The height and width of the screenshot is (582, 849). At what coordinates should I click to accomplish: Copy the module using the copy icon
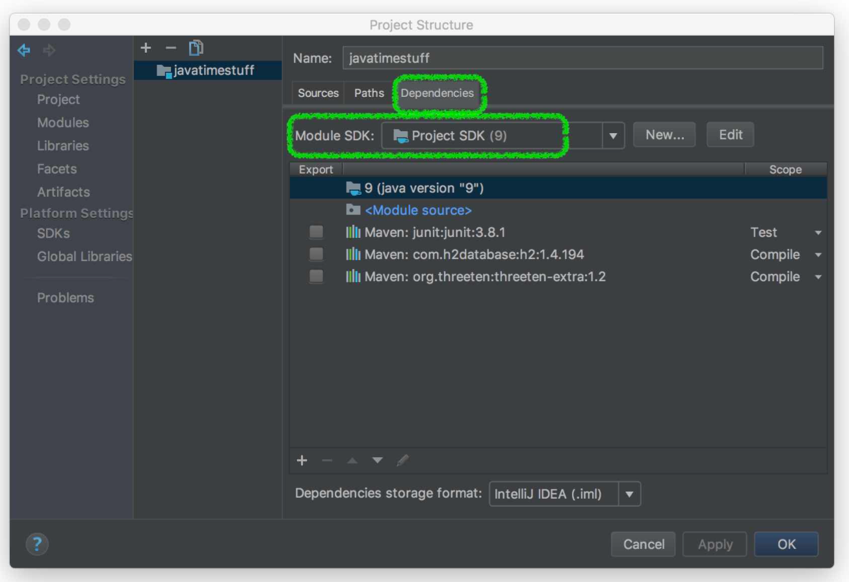pyautogui.click(x=196, y=47)
